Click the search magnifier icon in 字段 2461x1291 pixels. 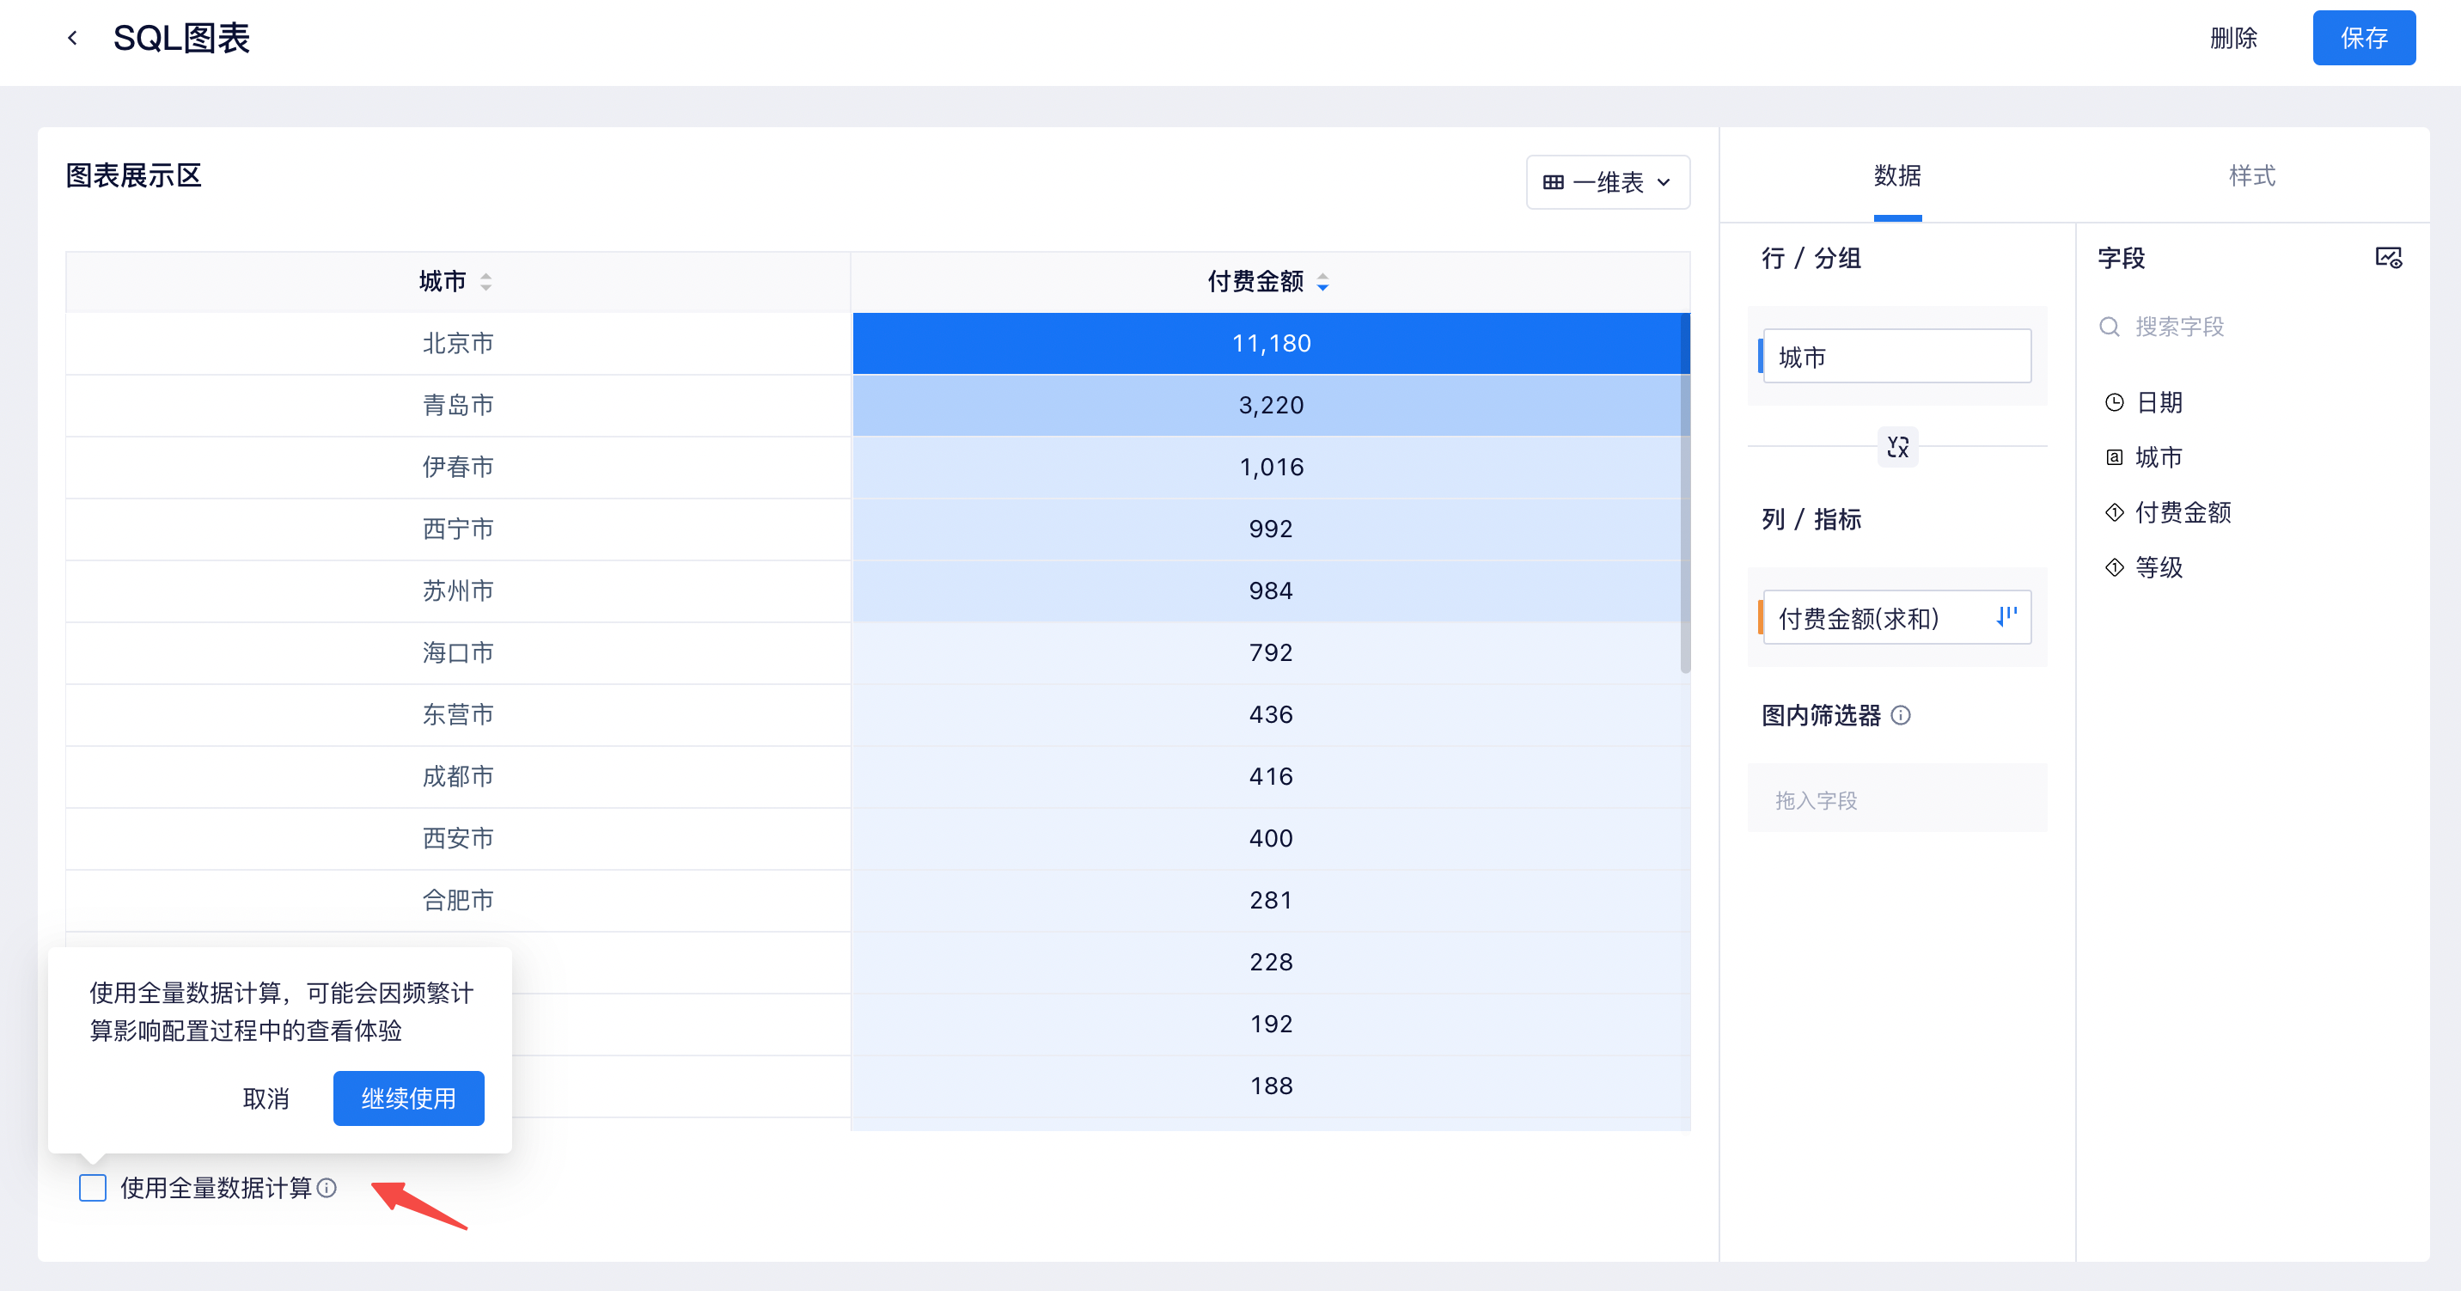pyautogui.click(x=2110, y=327)
